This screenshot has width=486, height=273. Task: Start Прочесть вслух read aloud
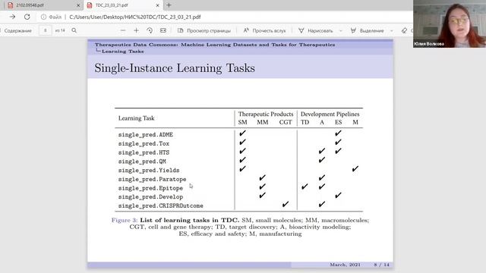coord(264,30)
